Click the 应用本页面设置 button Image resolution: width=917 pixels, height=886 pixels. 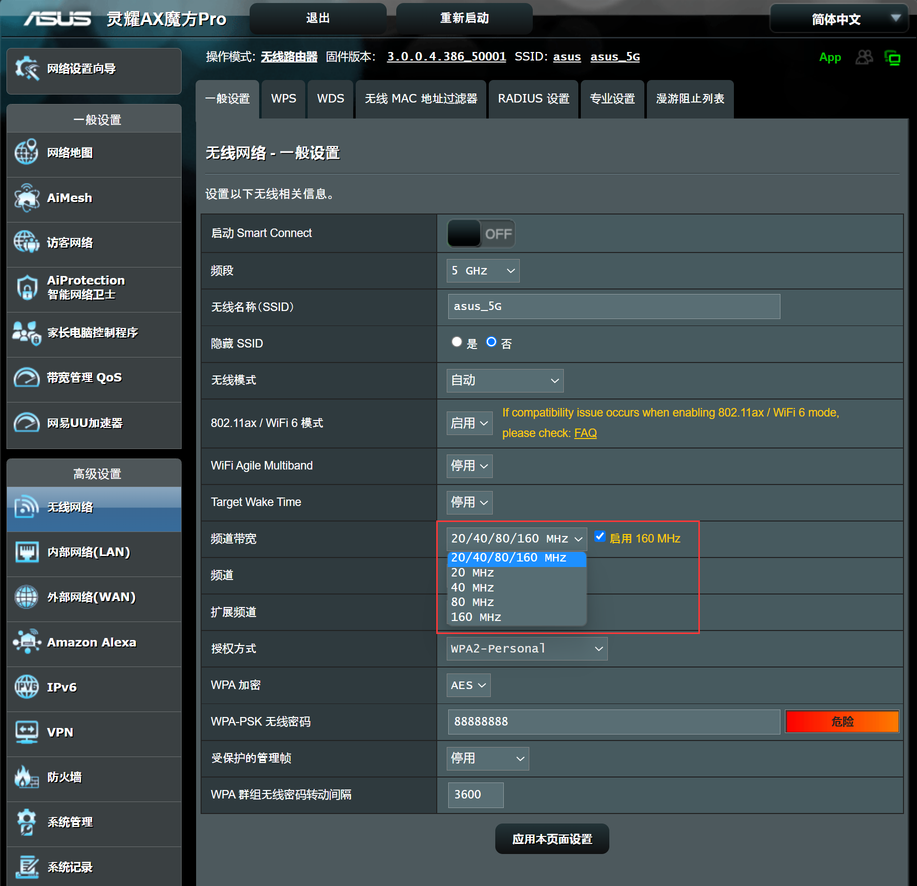552,839
